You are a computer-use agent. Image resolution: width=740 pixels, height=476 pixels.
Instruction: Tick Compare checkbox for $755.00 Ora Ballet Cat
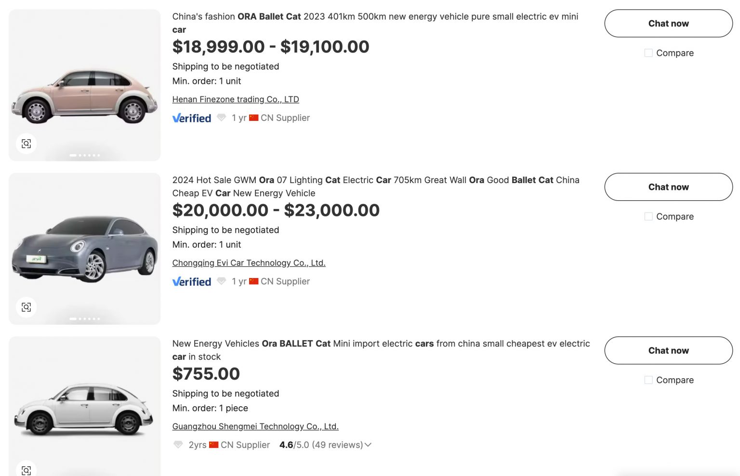coord(648,380)
